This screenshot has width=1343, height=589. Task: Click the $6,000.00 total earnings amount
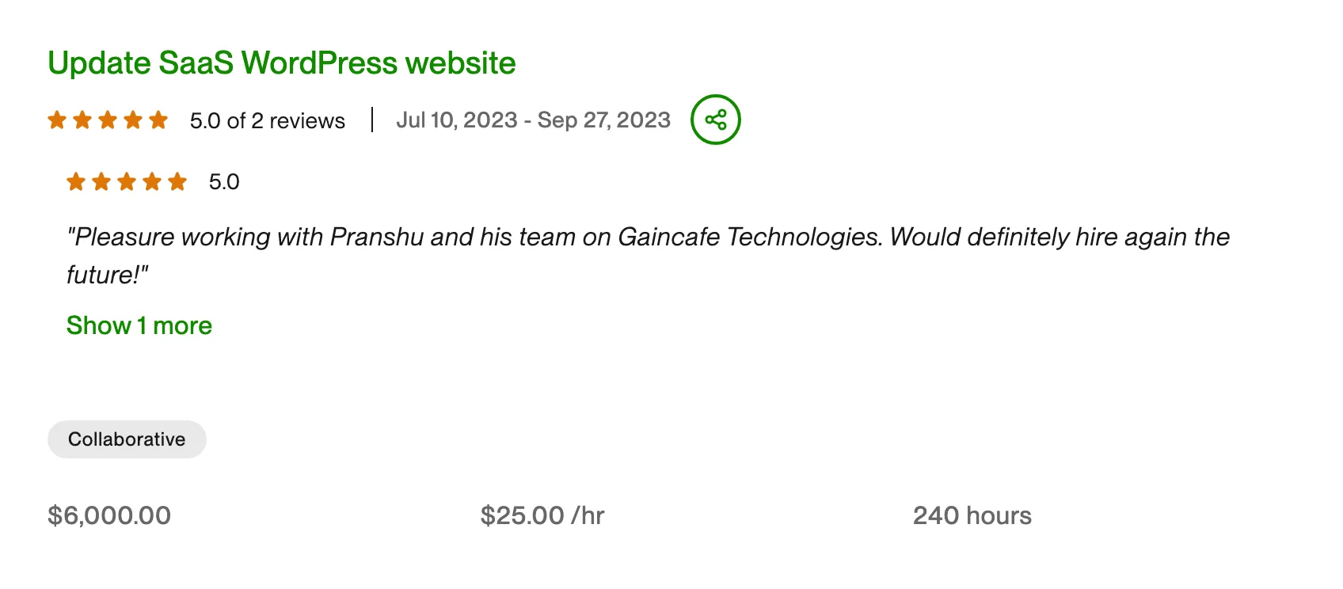(109, 515)
